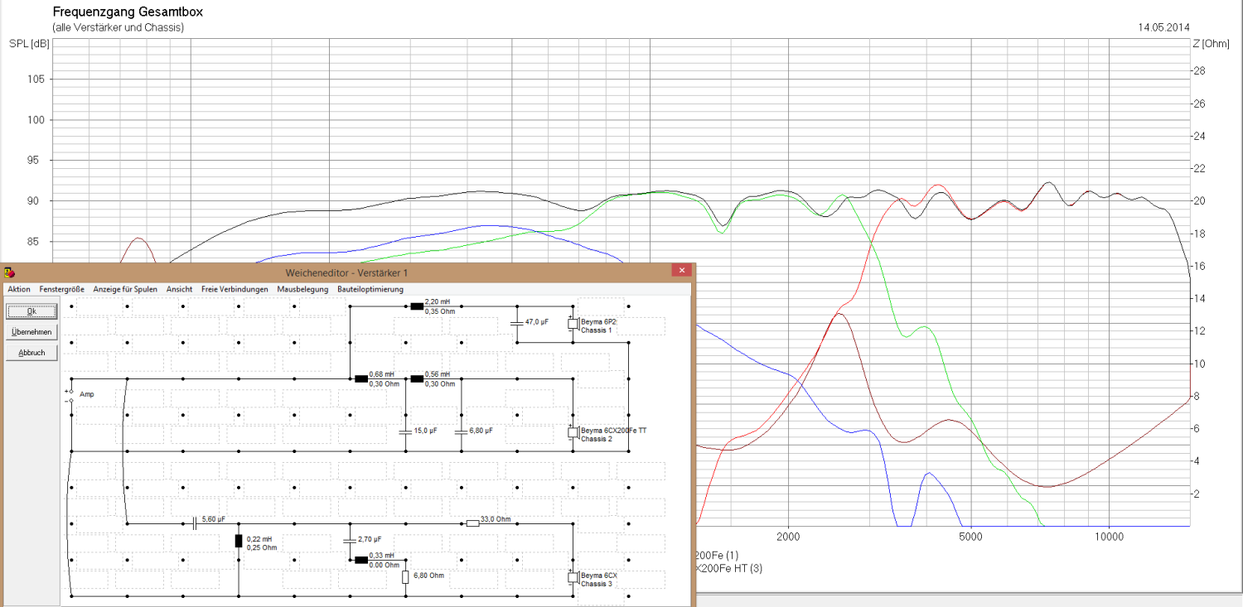The width and height of the screenshot is (1243, 607).
Task: Click the 47,0 µF capacitor symbol
Action: [517, 323]
